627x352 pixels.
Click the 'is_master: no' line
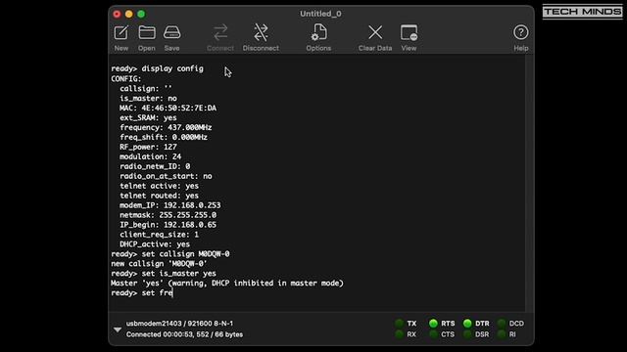148,98
